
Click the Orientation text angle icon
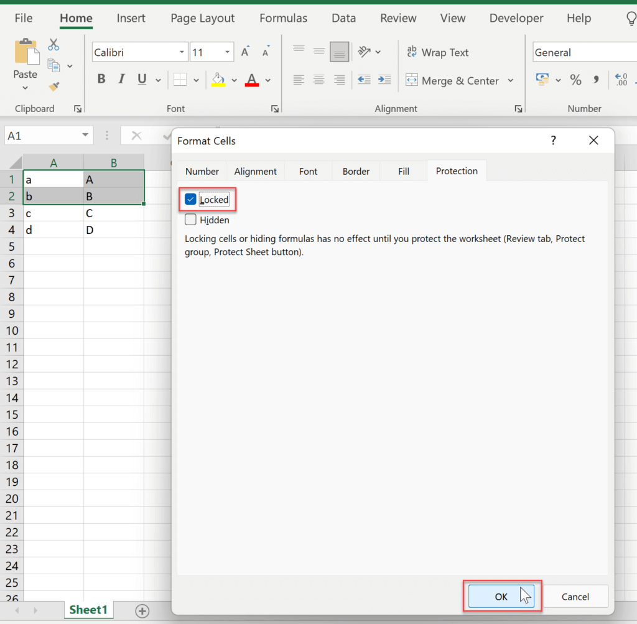[x=364, y=52]
